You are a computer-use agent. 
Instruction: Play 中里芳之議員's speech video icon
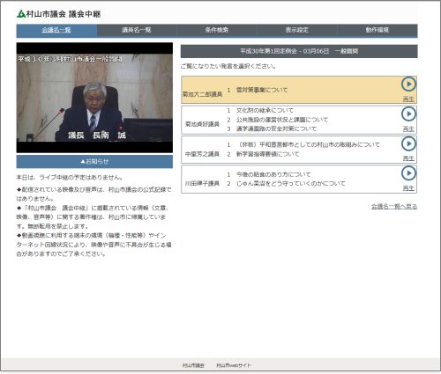pyautogui.click(x=408, y=143)
